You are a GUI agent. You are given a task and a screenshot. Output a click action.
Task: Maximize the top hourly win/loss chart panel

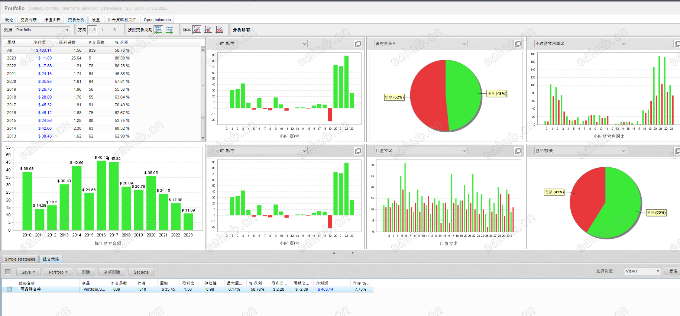pos(358,44)
